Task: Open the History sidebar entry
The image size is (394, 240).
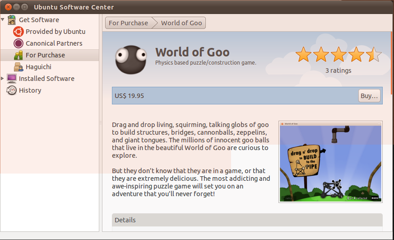Action: (30, 90)
